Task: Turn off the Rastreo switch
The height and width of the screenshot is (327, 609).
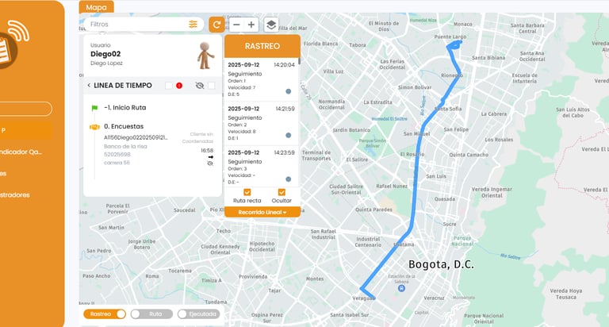Action: point(105,314)
